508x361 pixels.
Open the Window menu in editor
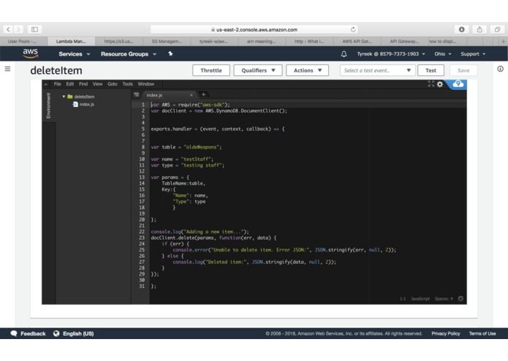click(x=145, y=84)
